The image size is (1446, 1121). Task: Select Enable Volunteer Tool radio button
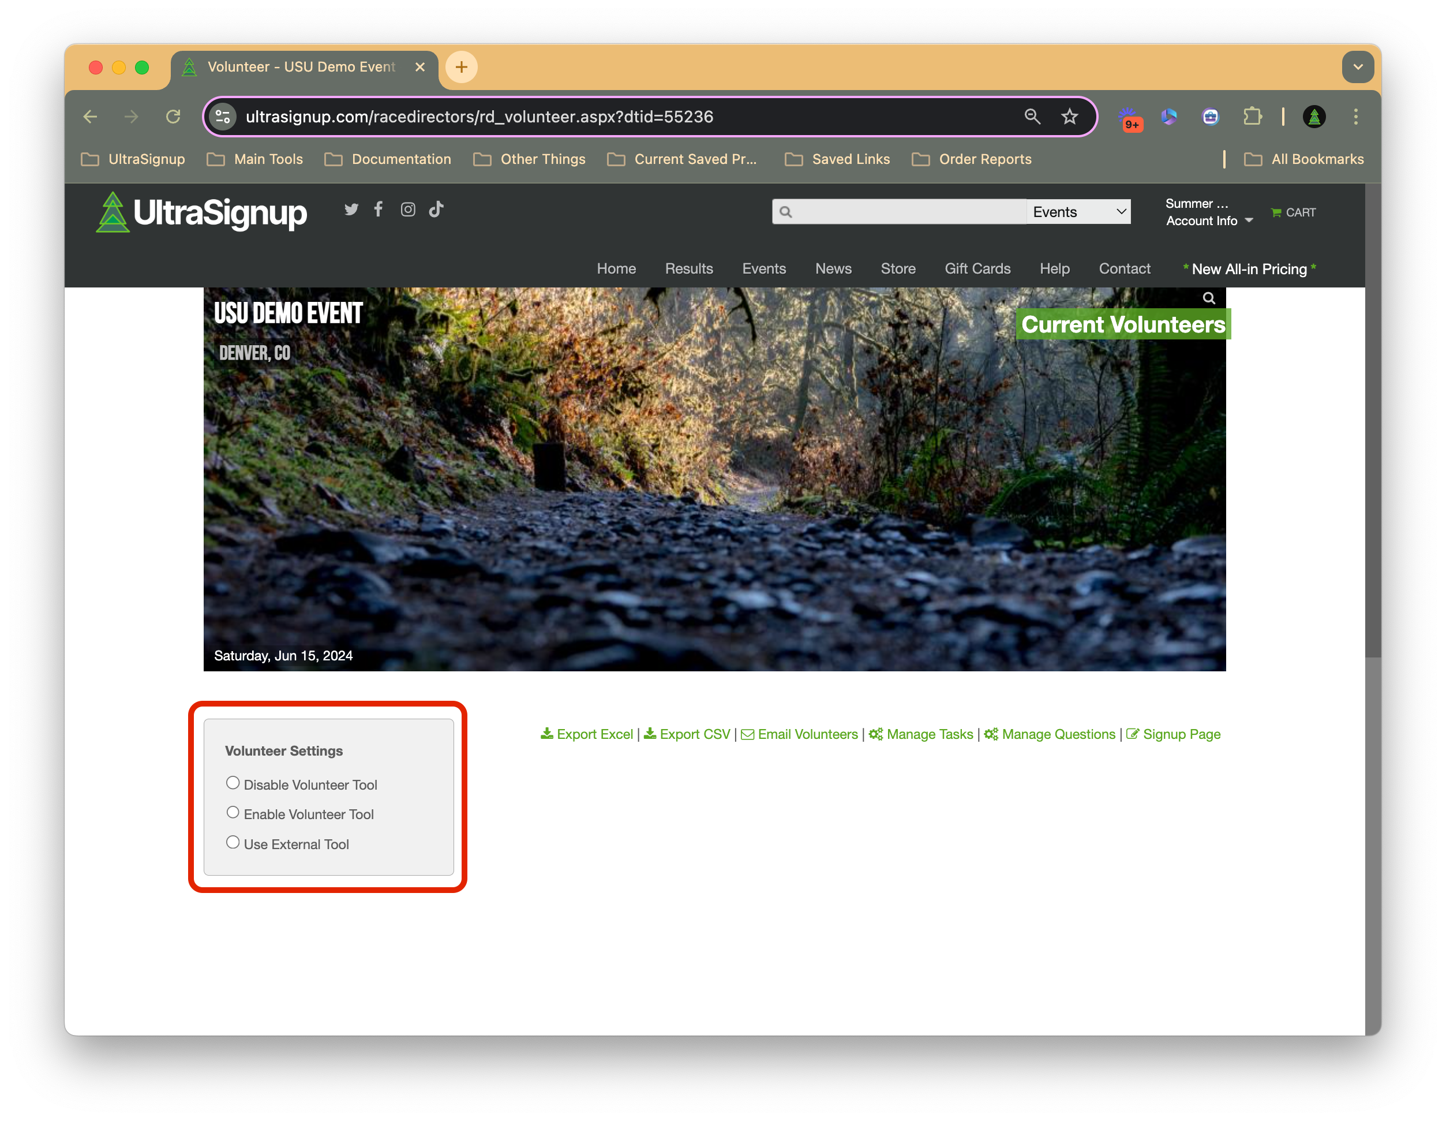[x=233, y=812]
